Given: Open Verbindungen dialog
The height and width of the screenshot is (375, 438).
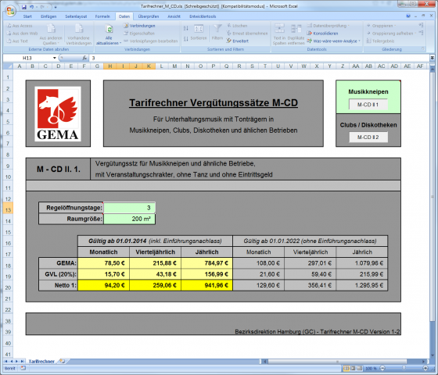Looking at the screenshot, I should [139, 26].
